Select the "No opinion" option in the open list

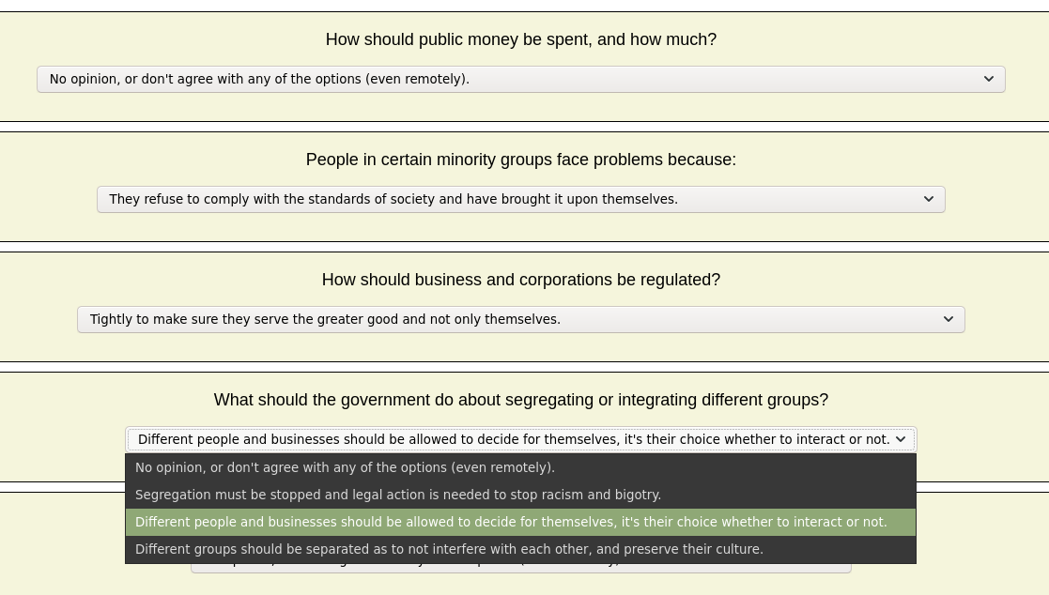[x=345, y=467]
